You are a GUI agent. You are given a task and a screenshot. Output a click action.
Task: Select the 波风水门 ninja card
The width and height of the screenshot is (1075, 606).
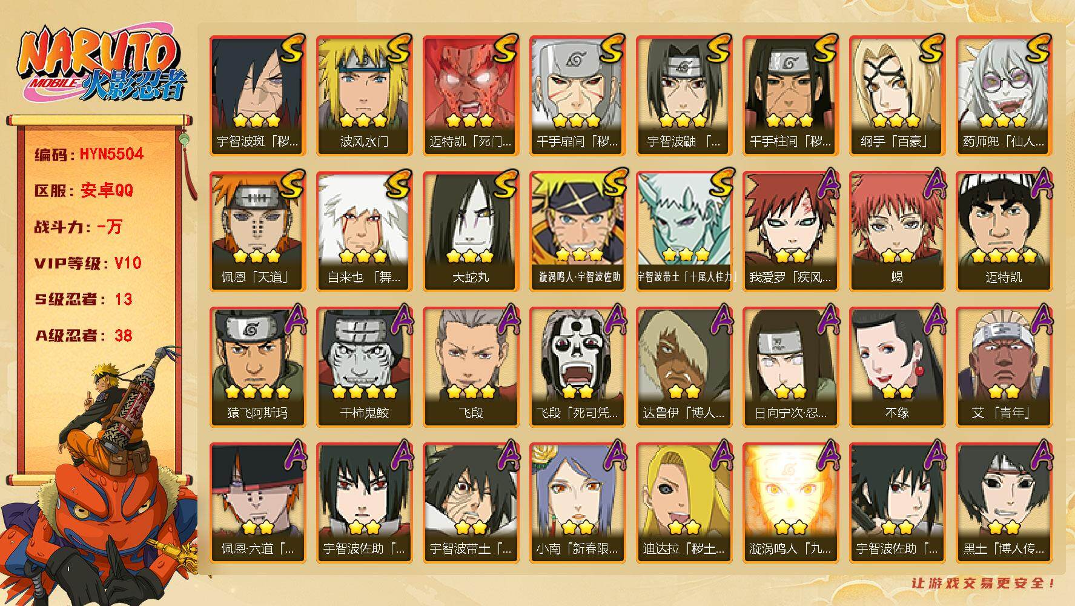[x=364, y=95]
